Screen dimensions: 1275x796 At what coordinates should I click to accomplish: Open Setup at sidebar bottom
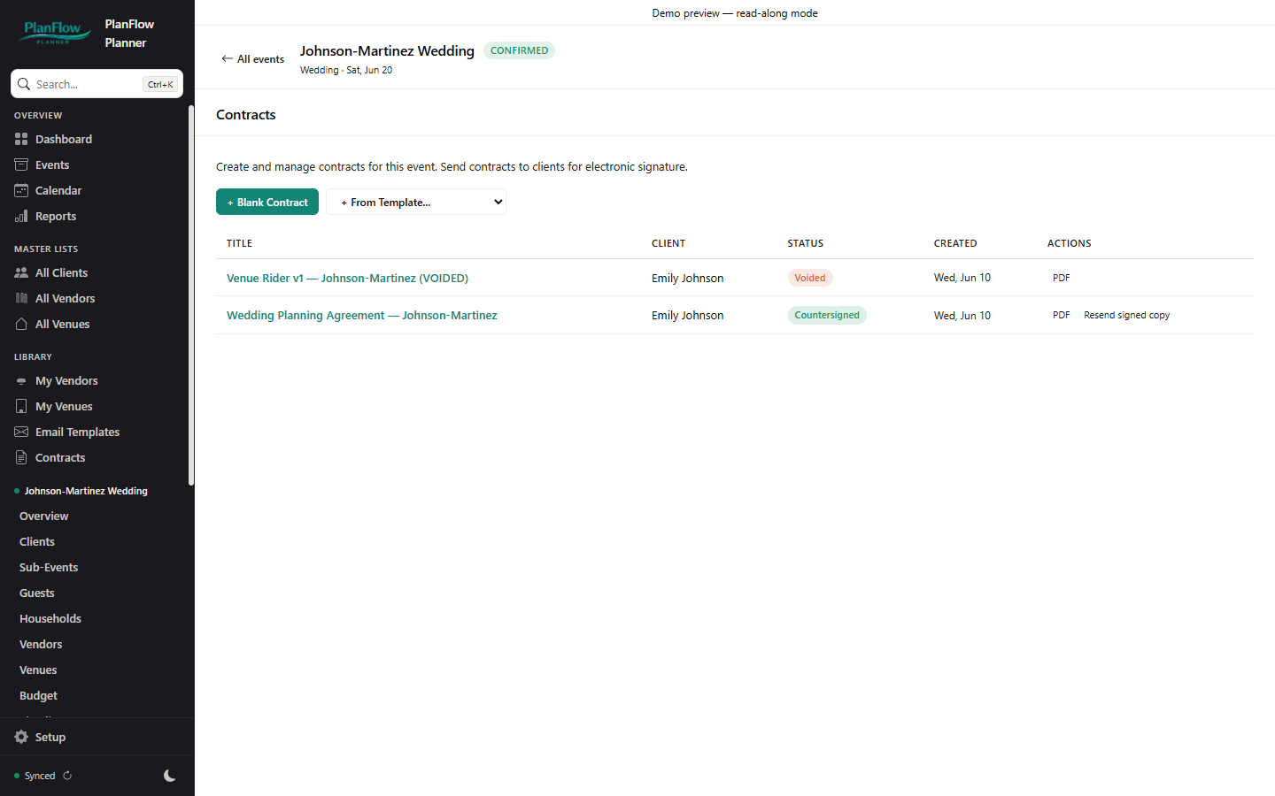(50, 737)
